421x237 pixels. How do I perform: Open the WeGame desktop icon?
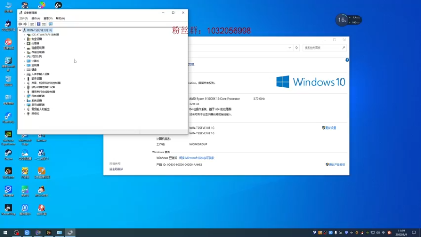[x=8, y=173]
